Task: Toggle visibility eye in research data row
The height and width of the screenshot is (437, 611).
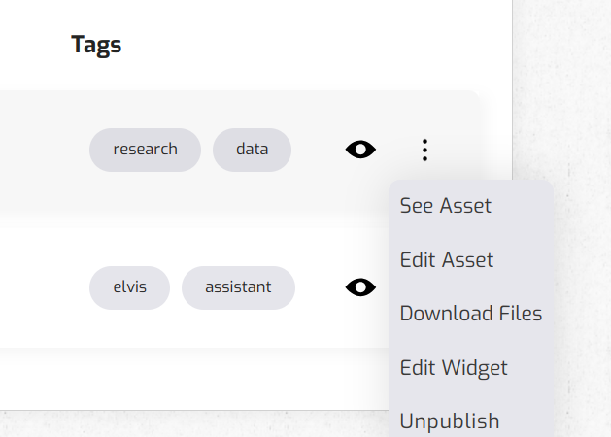Action: 360,150
